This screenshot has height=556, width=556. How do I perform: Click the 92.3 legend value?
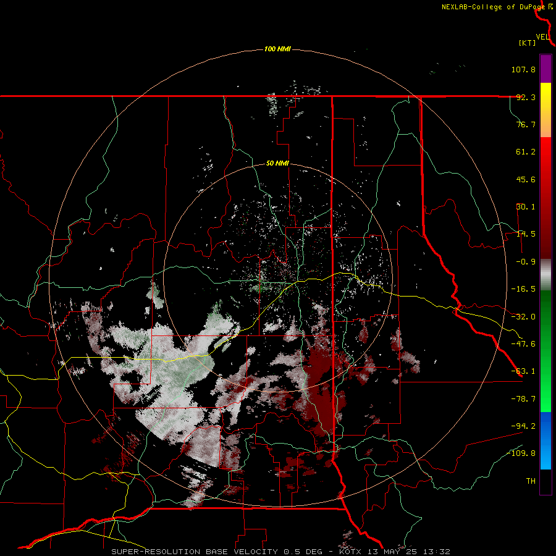(526, 97)
